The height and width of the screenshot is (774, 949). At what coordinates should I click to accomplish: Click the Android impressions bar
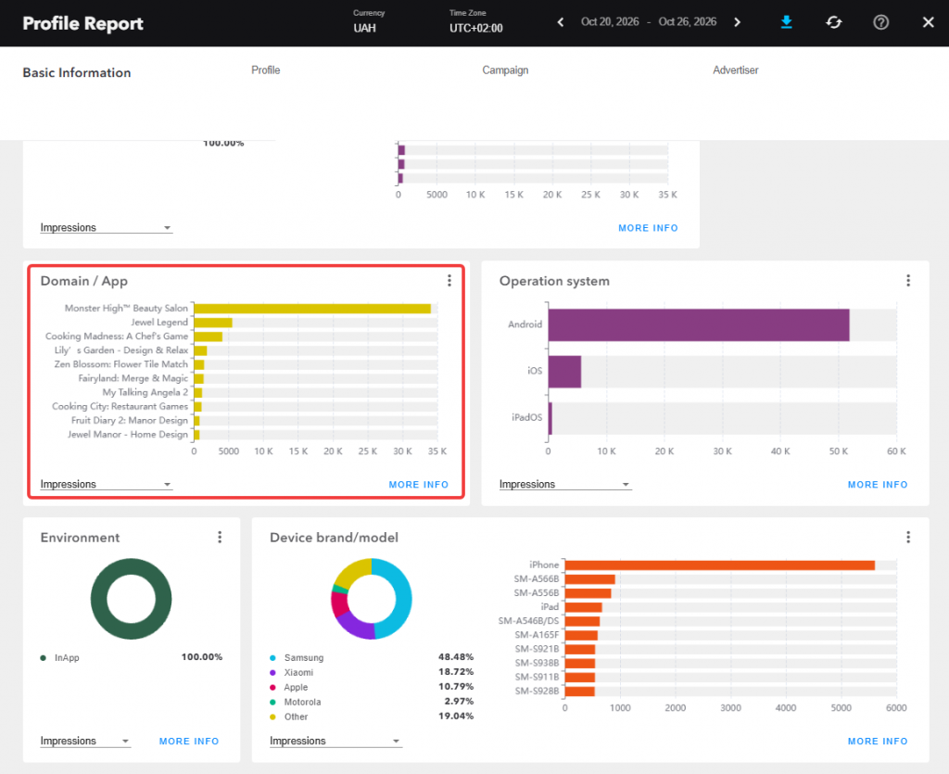[699, 325]
